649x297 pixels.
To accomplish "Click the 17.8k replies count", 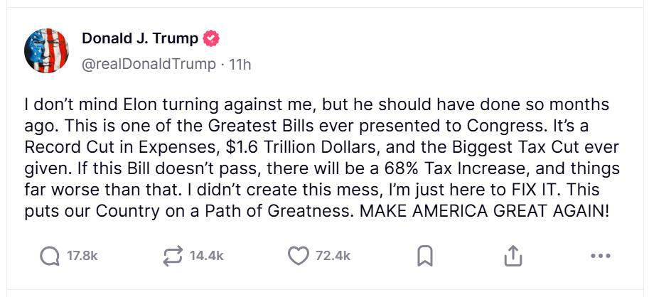I will (x=82, y=256).
